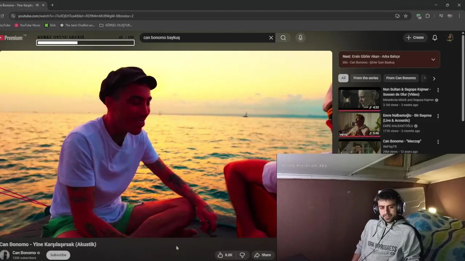Viewport: 465px width, 261px height.
Task: Clear the search box with the X
Action: click(271, 38)
